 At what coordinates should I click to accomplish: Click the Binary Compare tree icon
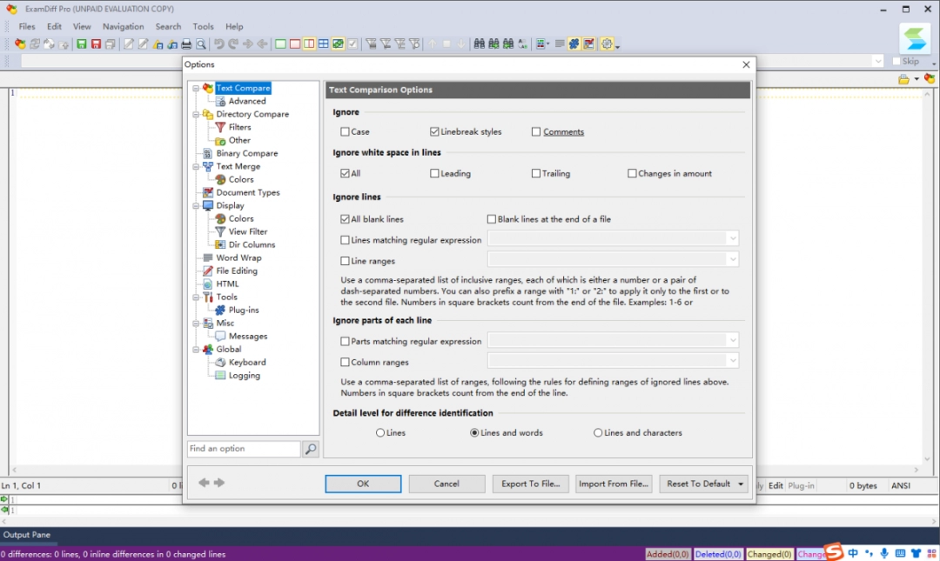click(x=208, y=153)
